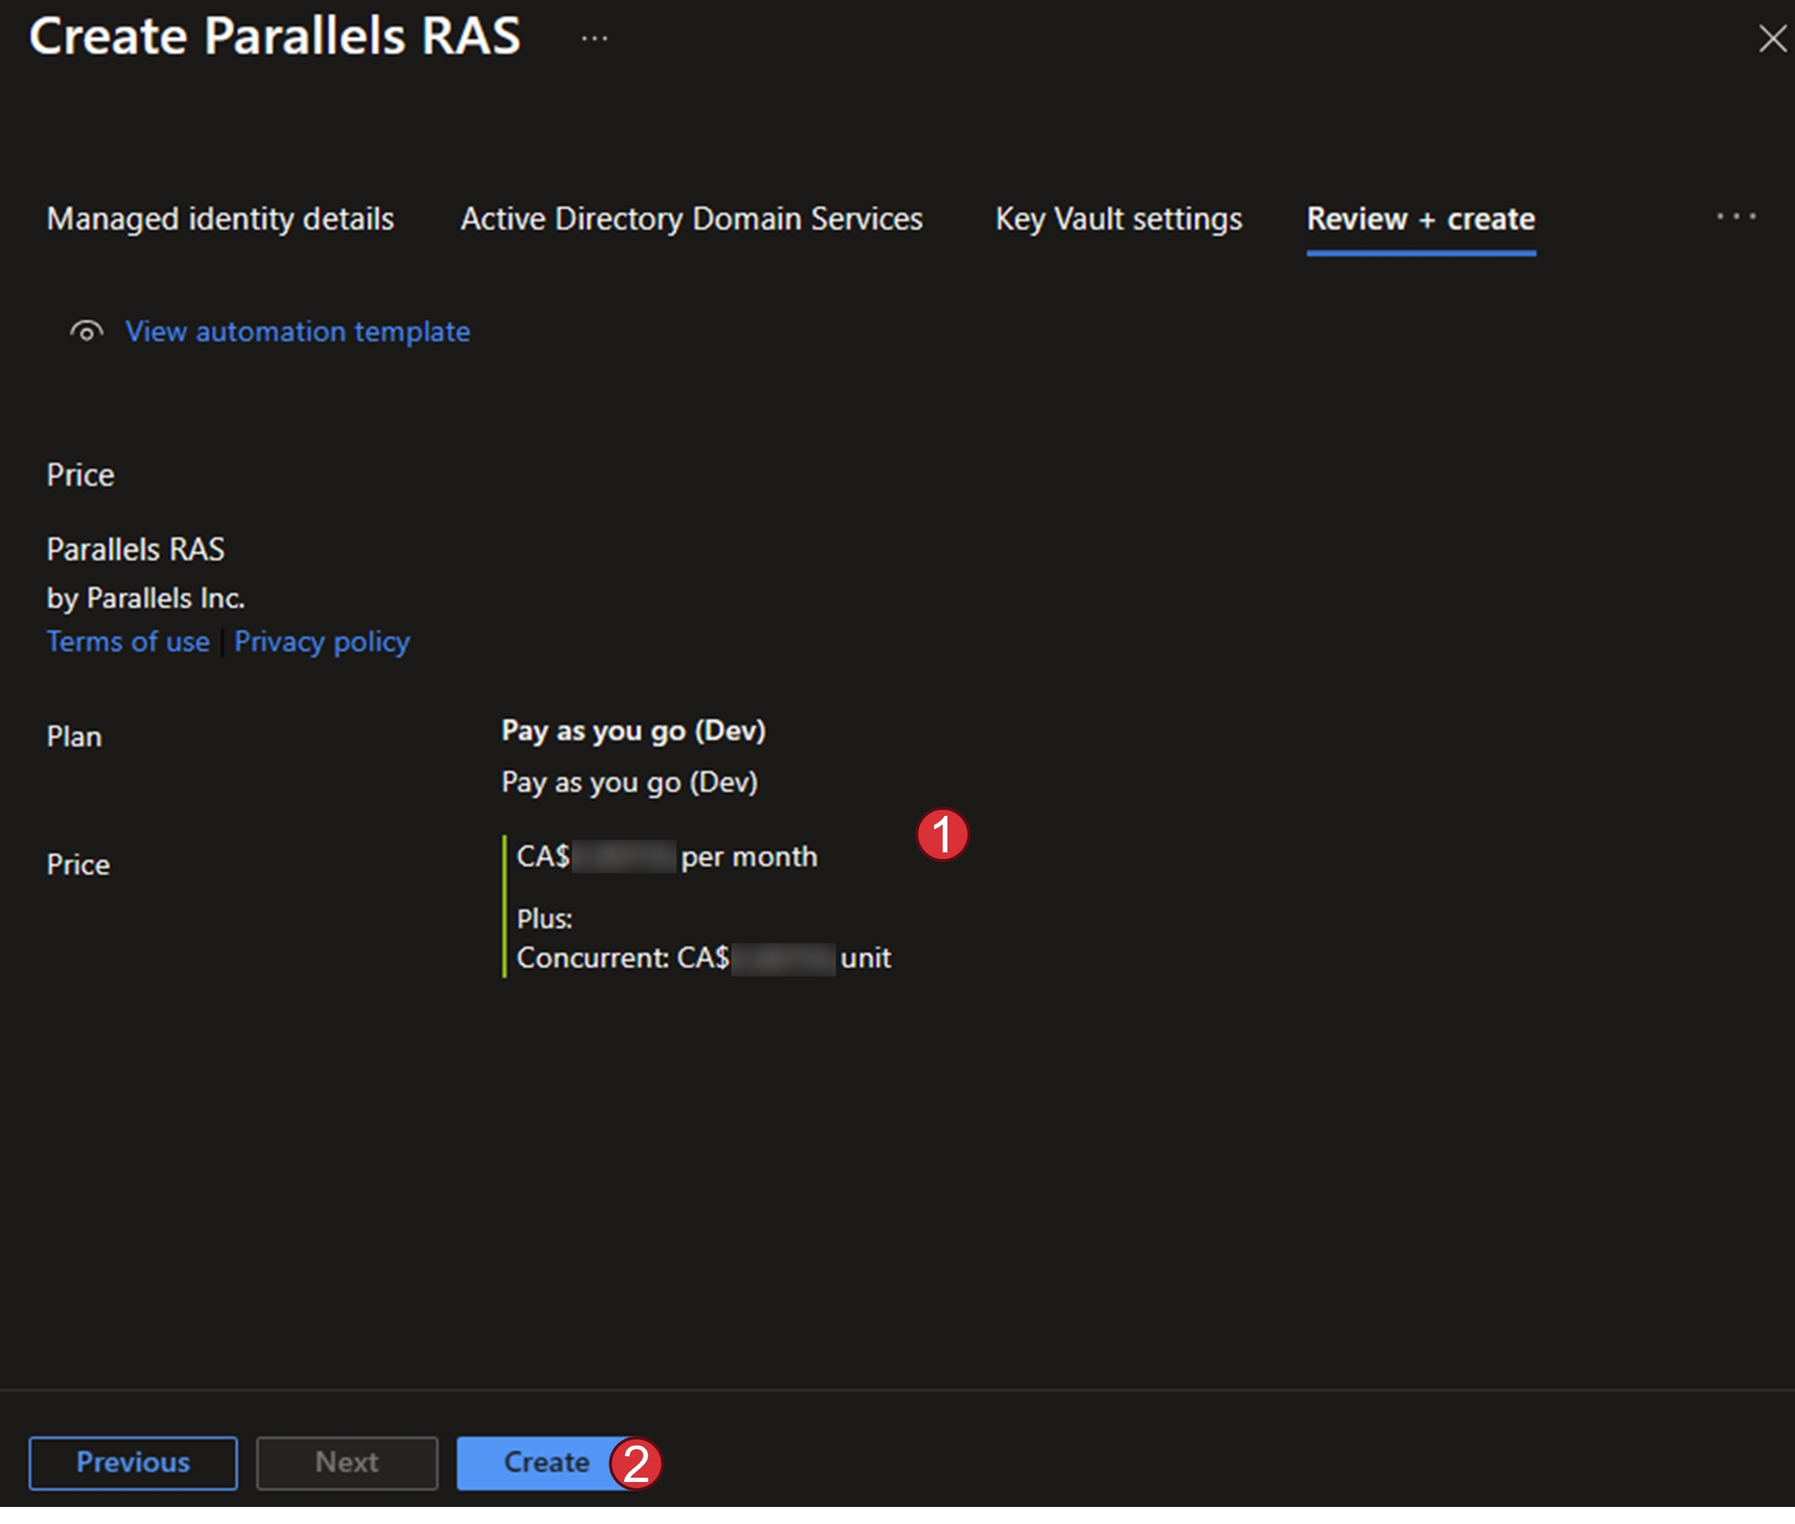
Task: Click red annotation marker number 1
Action: pos(942,834)
